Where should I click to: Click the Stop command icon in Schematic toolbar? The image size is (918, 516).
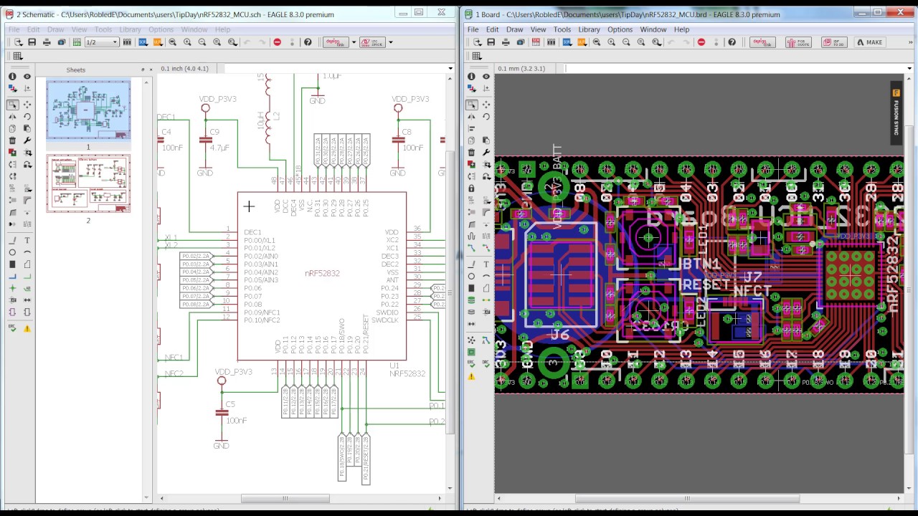click(x=277, y=42)
